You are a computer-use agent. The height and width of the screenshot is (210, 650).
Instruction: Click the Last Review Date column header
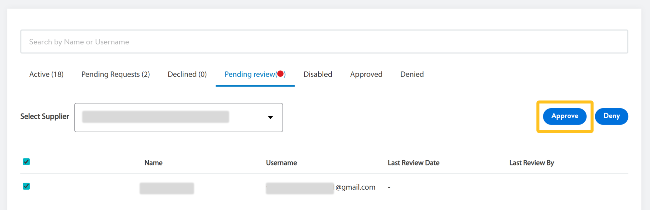[413, 163]
